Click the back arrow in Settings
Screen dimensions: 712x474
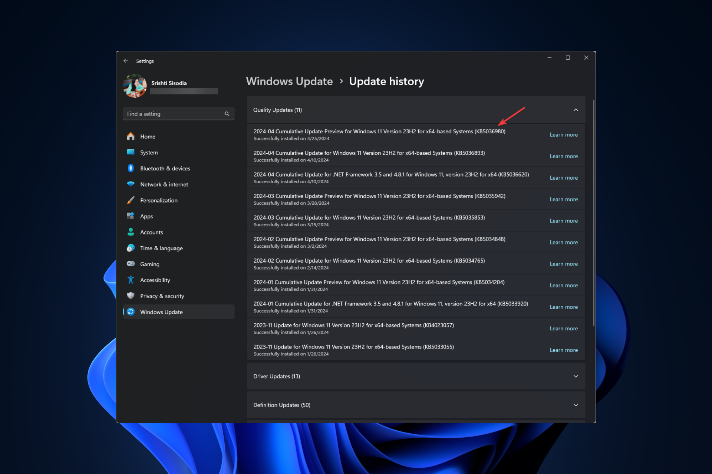coord(126,61)
